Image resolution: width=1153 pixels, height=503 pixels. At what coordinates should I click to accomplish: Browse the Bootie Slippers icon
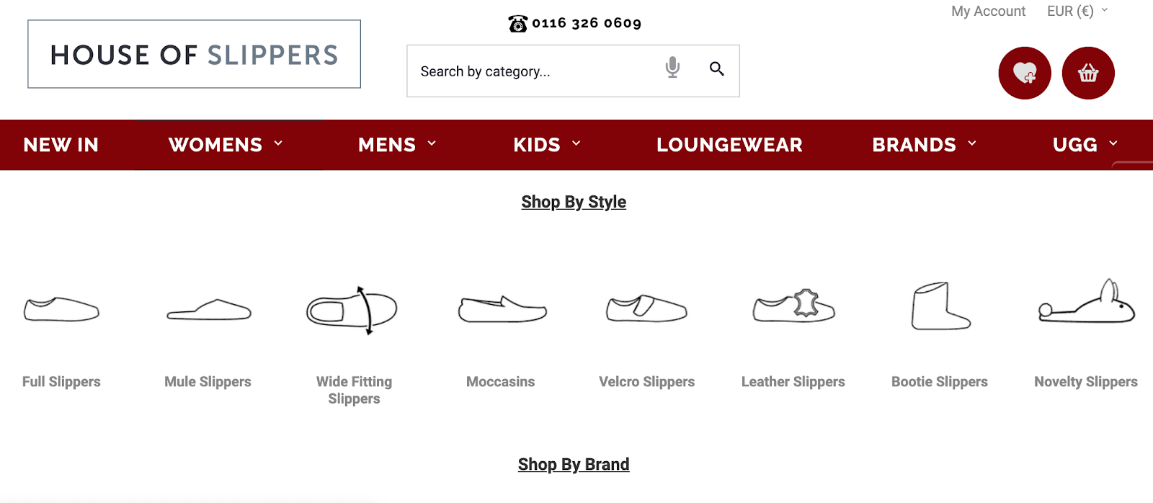[940, 306]
